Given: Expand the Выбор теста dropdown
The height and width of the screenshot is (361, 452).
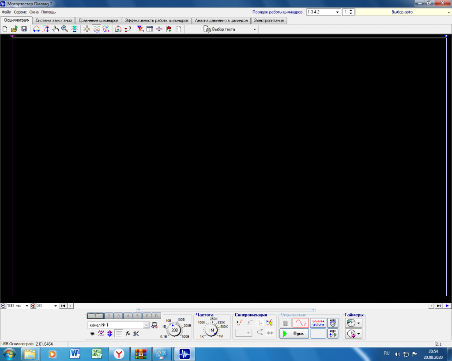Looking at the screenshot, I should pos(255,30).
